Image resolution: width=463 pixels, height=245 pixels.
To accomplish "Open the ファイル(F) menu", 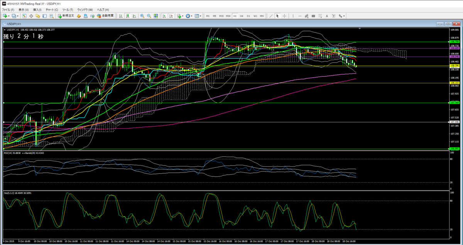I will coord(8,9).
